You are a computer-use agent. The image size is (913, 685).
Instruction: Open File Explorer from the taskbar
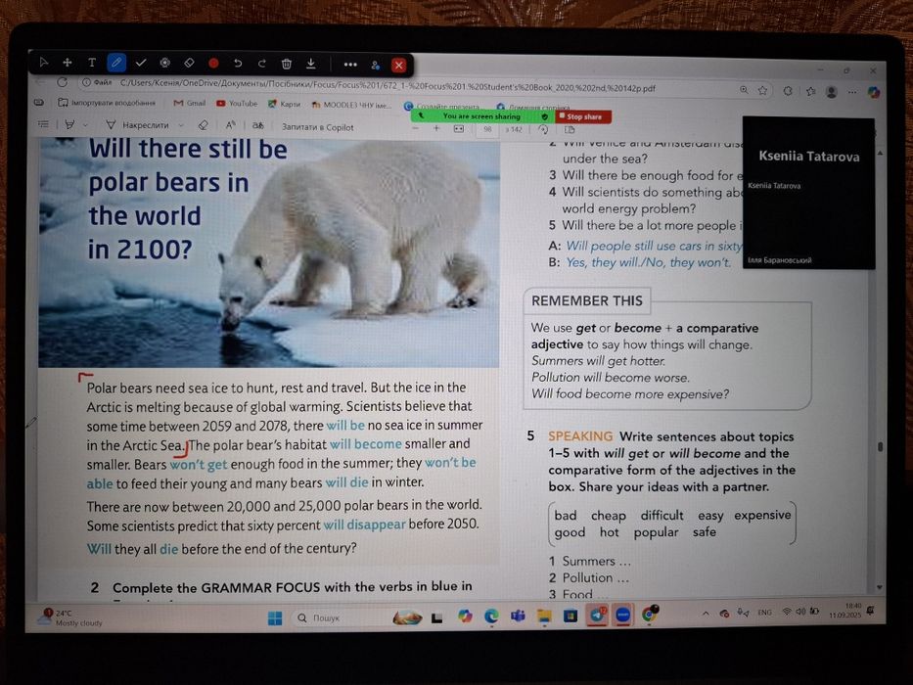(544, 616)
